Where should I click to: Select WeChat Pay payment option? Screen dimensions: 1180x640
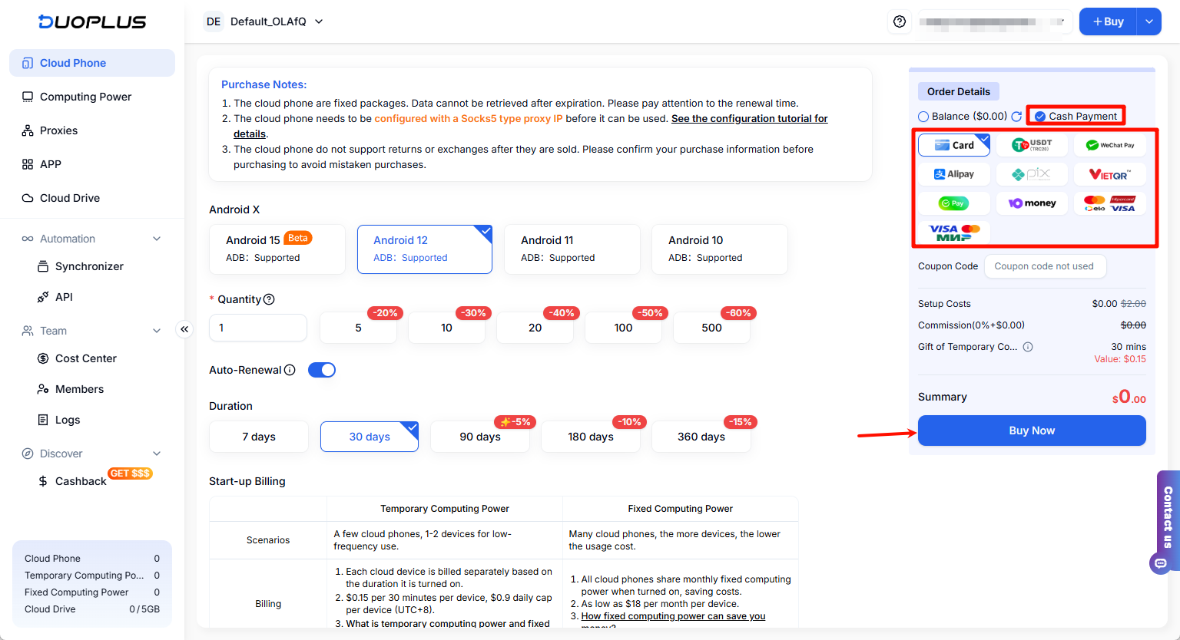(1109, 145)
